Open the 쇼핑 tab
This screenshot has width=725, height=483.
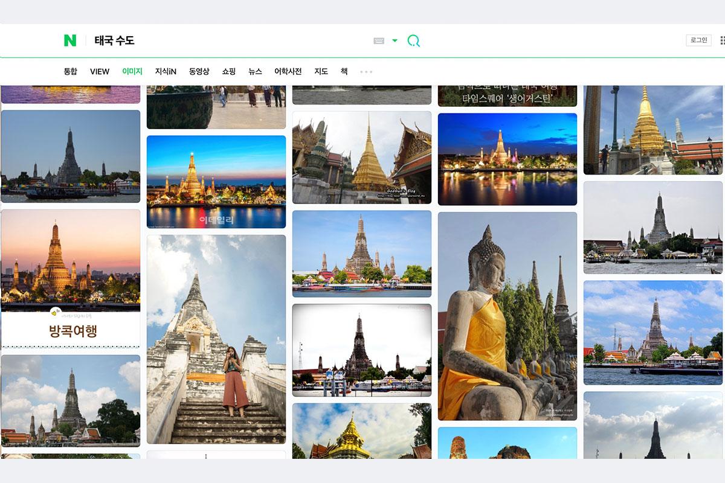(228, 71)
